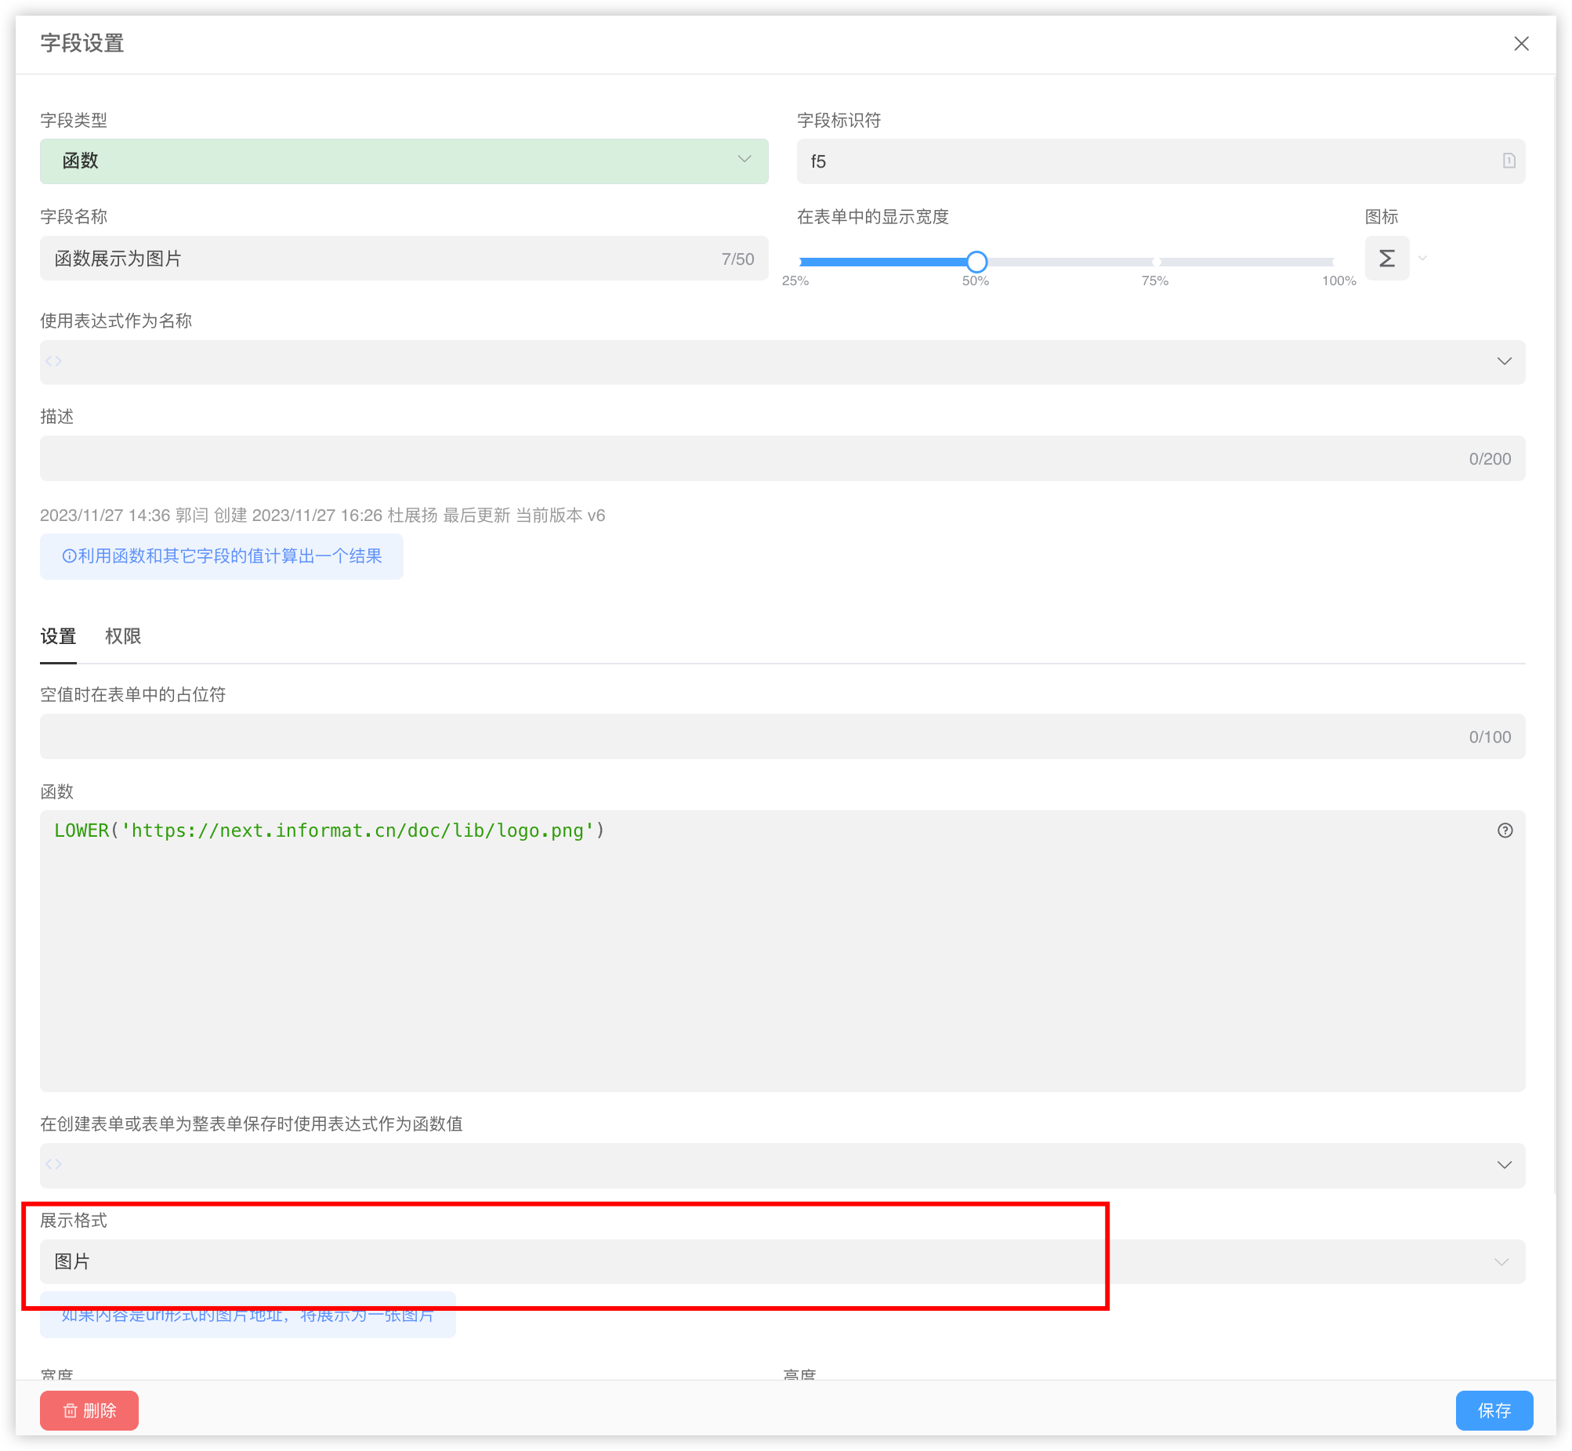Screen dimensions: 1572x1451
Task: Expand the name expression dropdown chevron
Action: pyautogui.click(x=1504, y=361)
